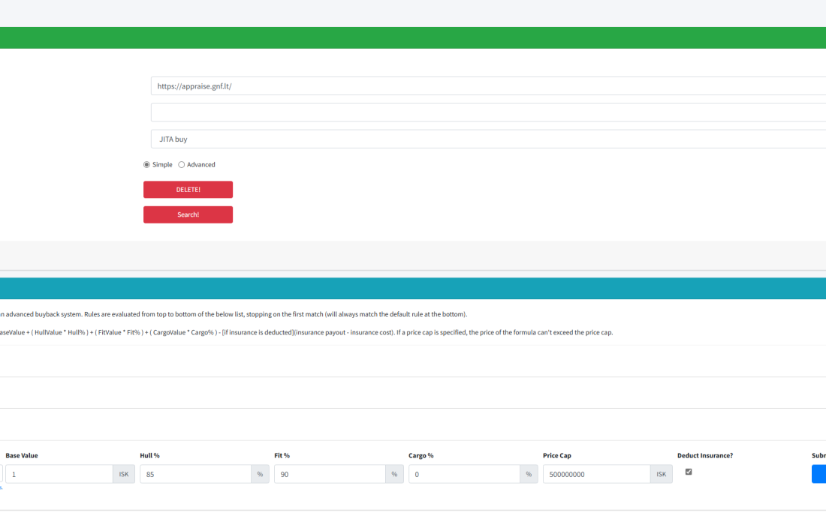This screenshot has height=525, width=826.
Task: Uncheck the Deduct Insurance checkbox
Action: coord(689,472)
